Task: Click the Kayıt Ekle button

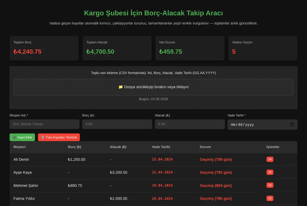Action: pyautogui.click(x=22, y=137)
